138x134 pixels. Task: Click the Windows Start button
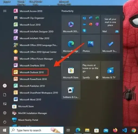point(5,130)
